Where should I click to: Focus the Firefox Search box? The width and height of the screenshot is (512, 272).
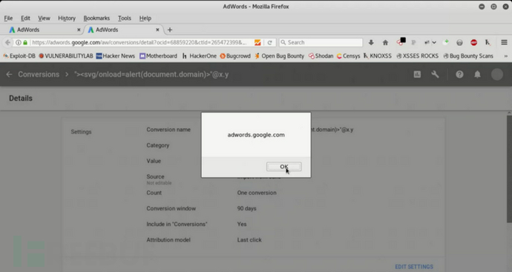point(321,42)
